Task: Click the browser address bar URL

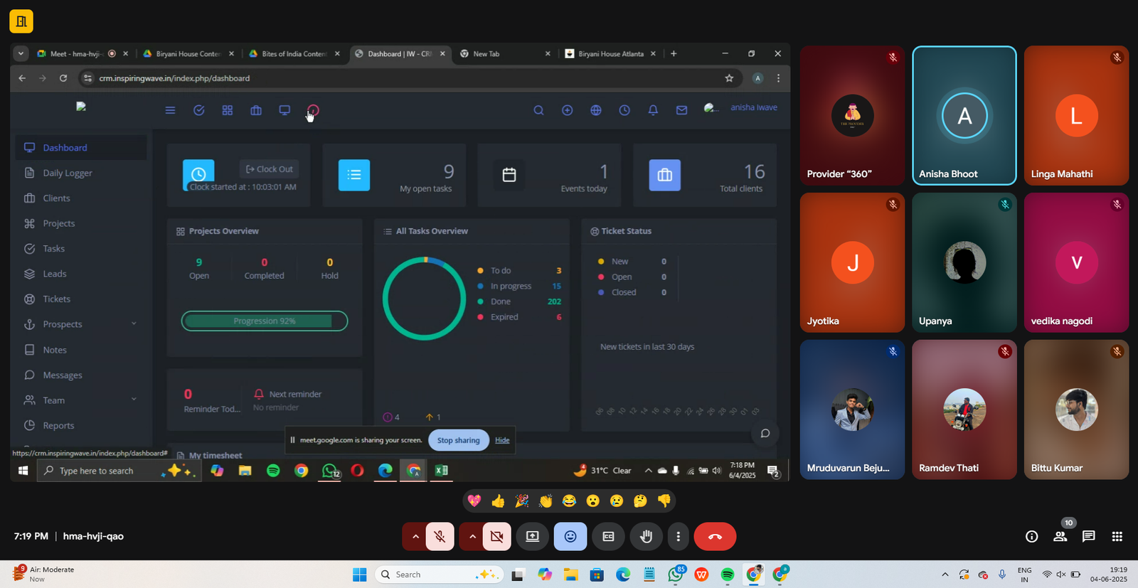Action: coord(174,78)
